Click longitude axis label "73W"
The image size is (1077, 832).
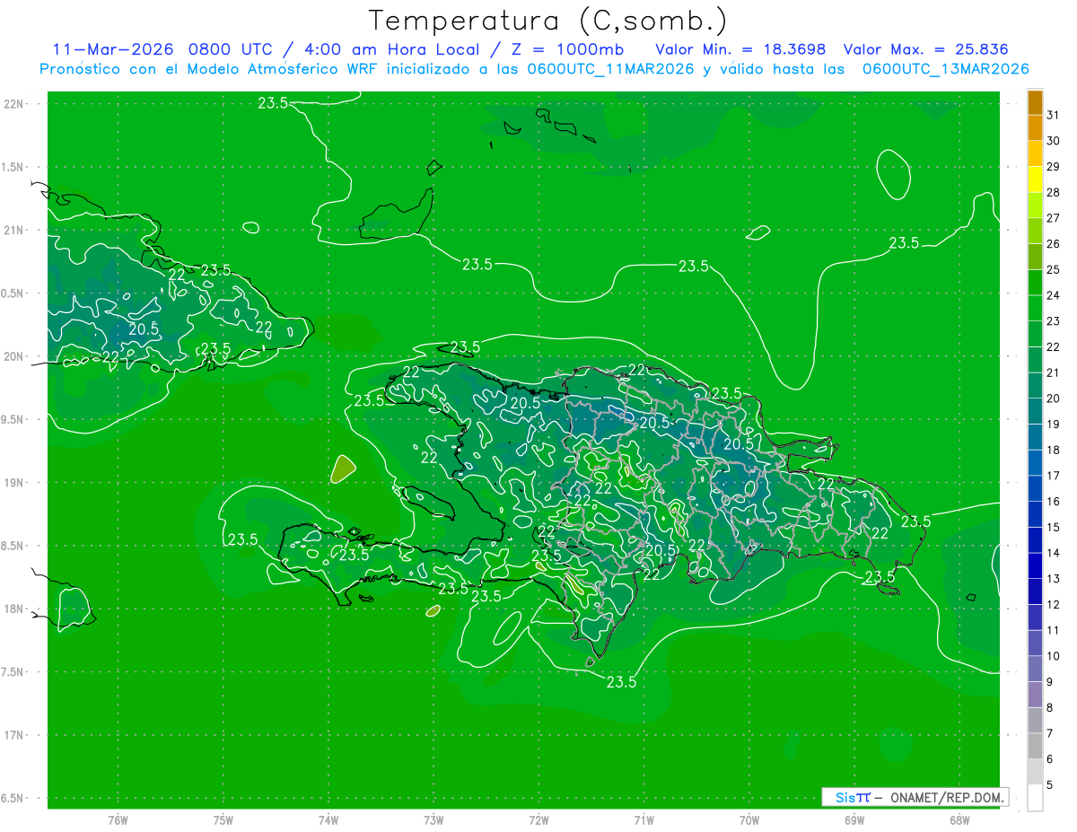coord(433,819)
